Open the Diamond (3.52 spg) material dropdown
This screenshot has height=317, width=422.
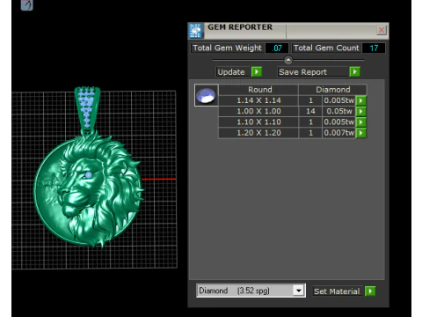[299, 291]
